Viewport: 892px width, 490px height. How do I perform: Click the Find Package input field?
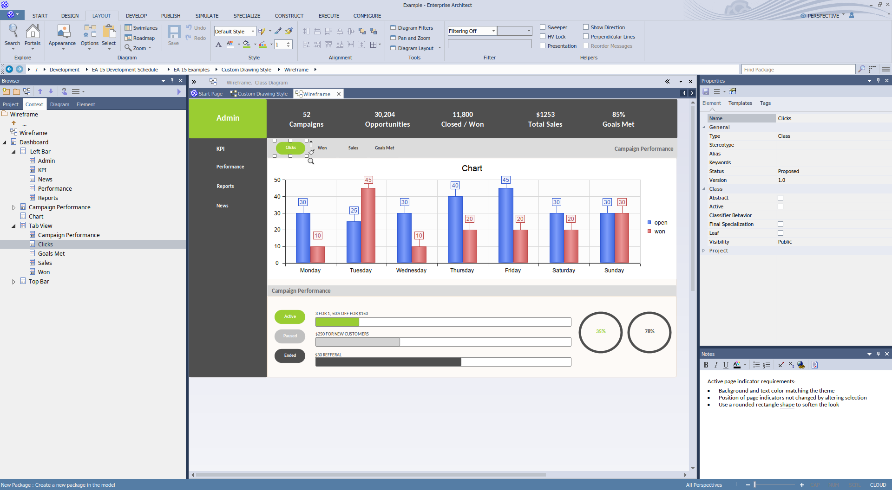point(798,70)
